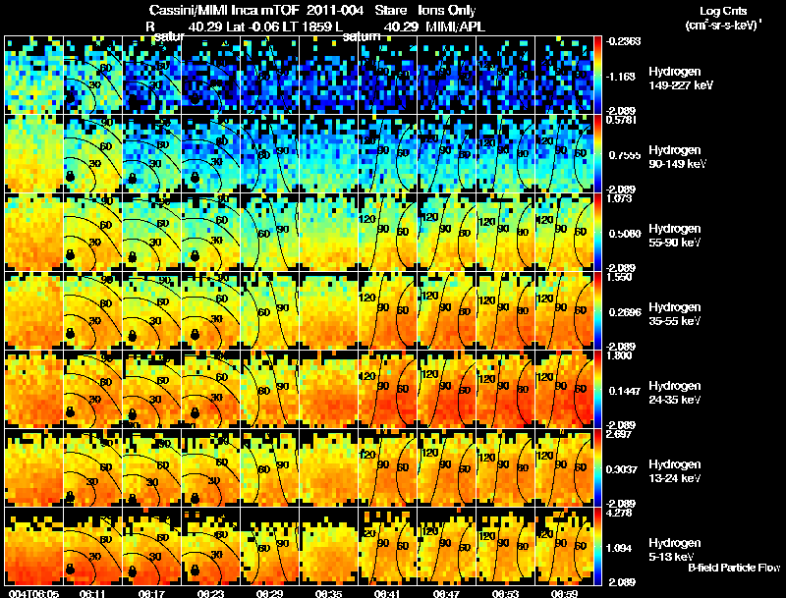Click the Hydrogen 35-55 keV row label
The width and height of the screenshot is (786, 598).
(675, 314)
